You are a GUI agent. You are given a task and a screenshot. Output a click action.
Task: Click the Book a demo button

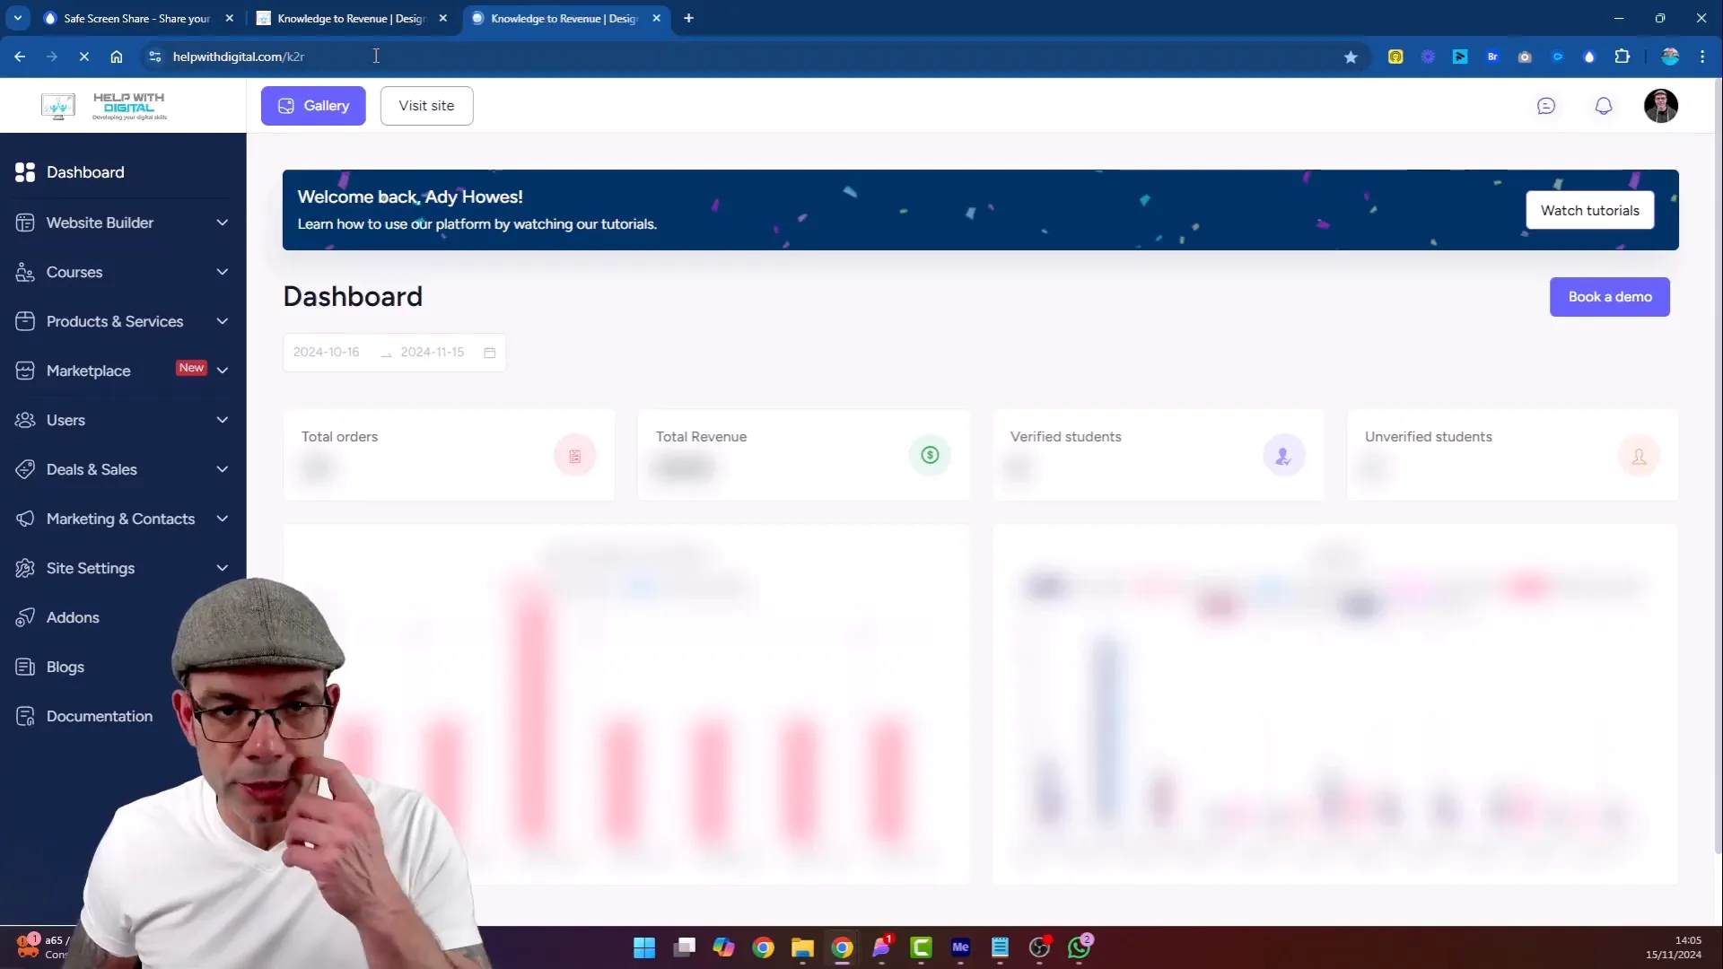(x=1611, y=296)
